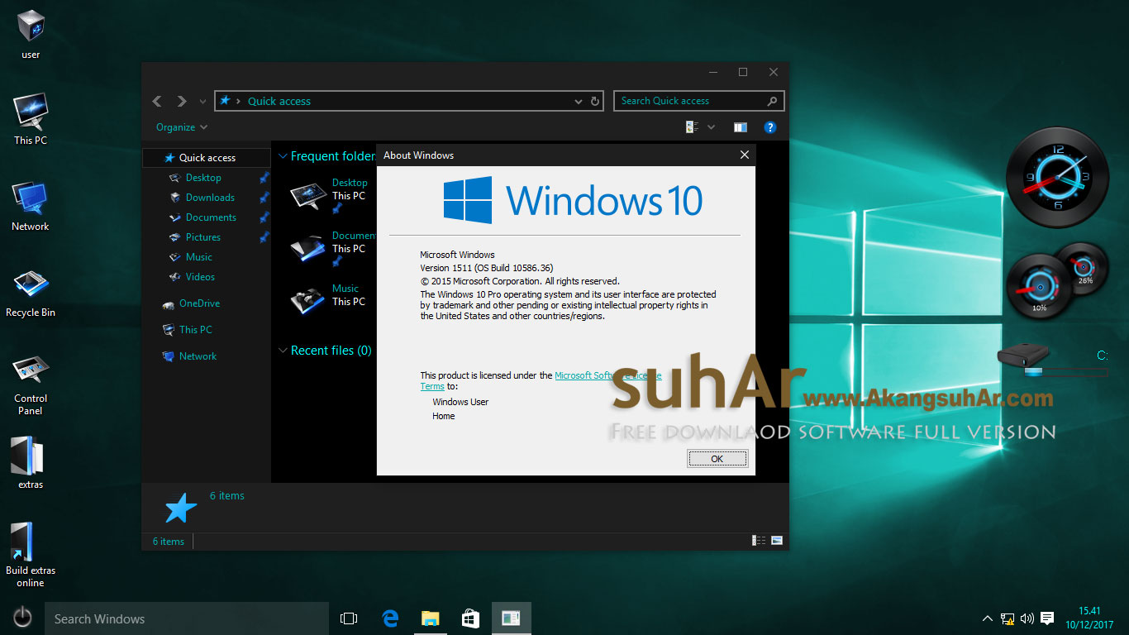The image size is (1129, 635).
Task: Expand the address bar history dropdown
Action: click(579, 101)
